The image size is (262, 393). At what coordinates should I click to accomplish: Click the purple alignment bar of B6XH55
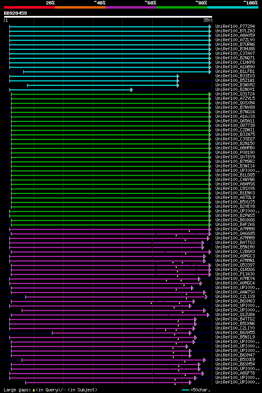pyautogui.click(x=122, y=333)
